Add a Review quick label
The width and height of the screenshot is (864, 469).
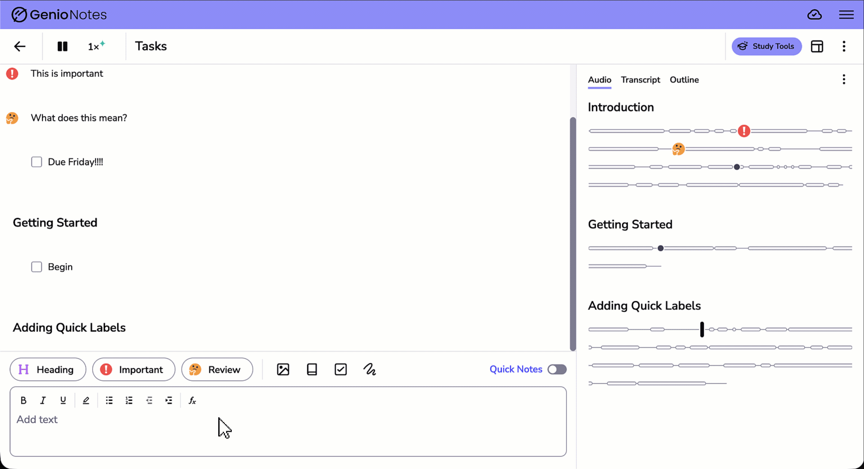coord(217,370)
